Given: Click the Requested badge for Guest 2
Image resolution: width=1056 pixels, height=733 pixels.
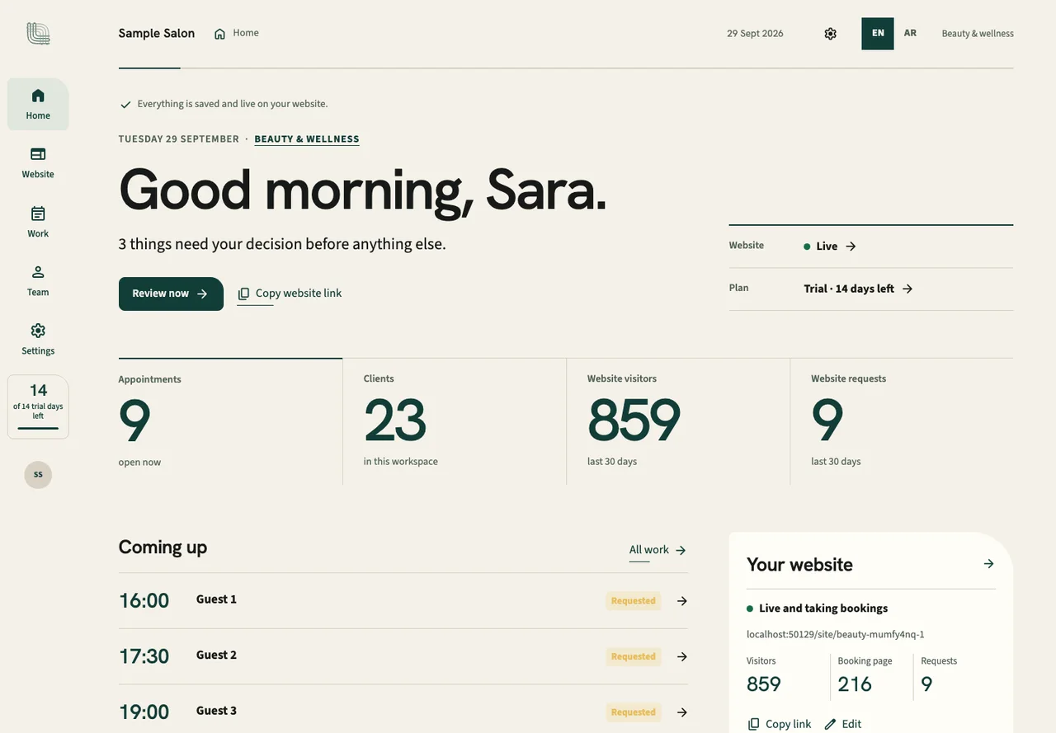Looking at the screenshot, I should [634, 656].
